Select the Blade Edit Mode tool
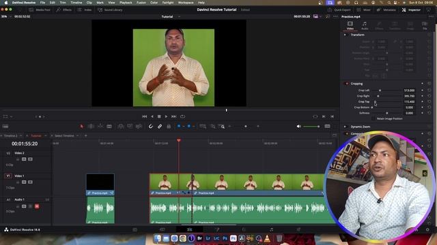The image size is (437, 245). pyautogui.click(x=109, y=127)
